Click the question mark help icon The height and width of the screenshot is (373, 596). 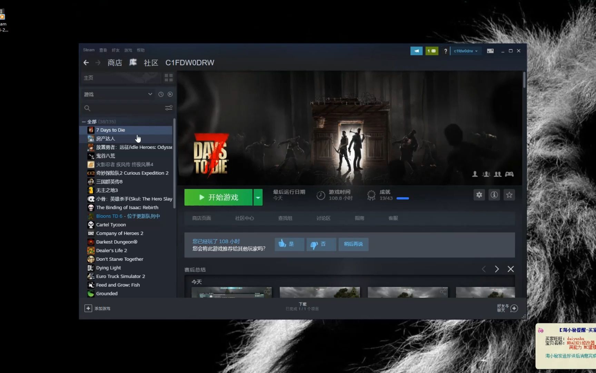[445, 51]
